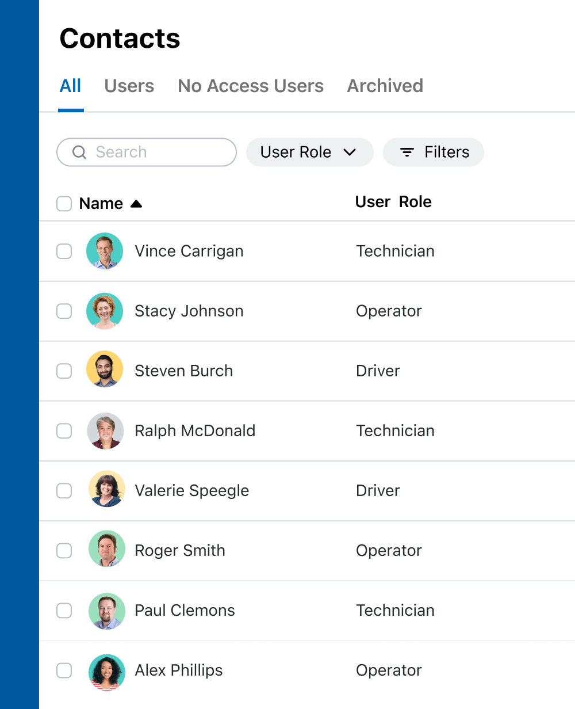The height and width of the screenshot is (709, 575).
Task: Open Vince Carrigan's avatar photo
Action: click(105, 251)
